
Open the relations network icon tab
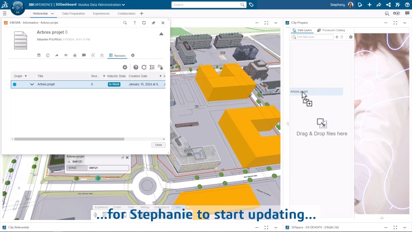[x=93, y=55]
